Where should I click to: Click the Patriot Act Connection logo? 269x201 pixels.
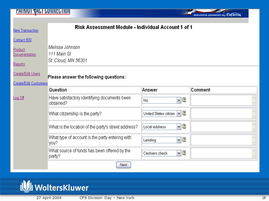43,12
